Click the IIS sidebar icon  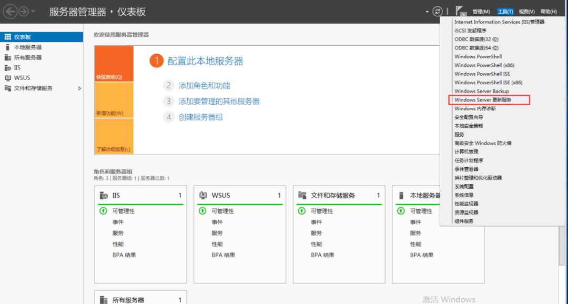[x=7, y=67]
